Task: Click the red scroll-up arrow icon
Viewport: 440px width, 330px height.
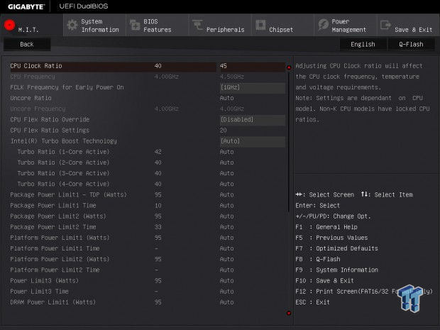Action: [289, 67]
